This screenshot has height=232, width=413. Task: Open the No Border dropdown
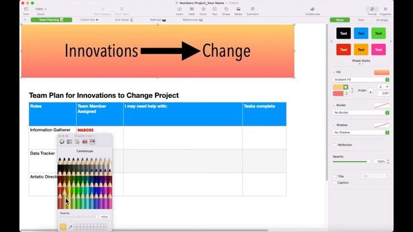[x=361, y=113]
